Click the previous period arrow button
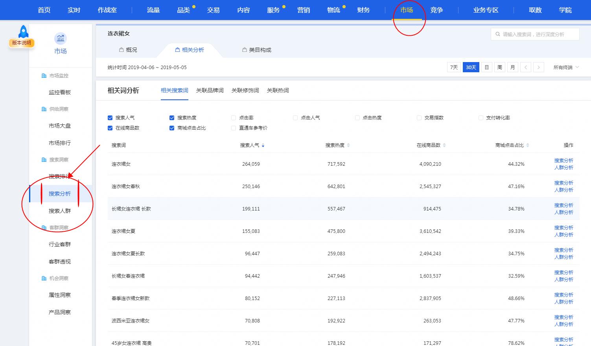Screen dimensions: 591x346 click(x=525, y=68)
